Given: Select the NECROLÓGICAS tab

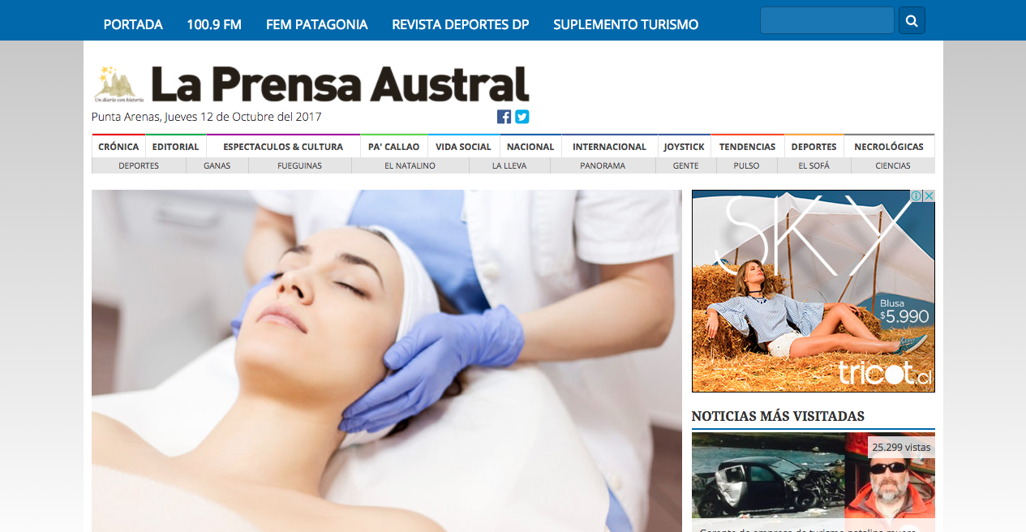Looking at the screenshot, I should 889,147.
